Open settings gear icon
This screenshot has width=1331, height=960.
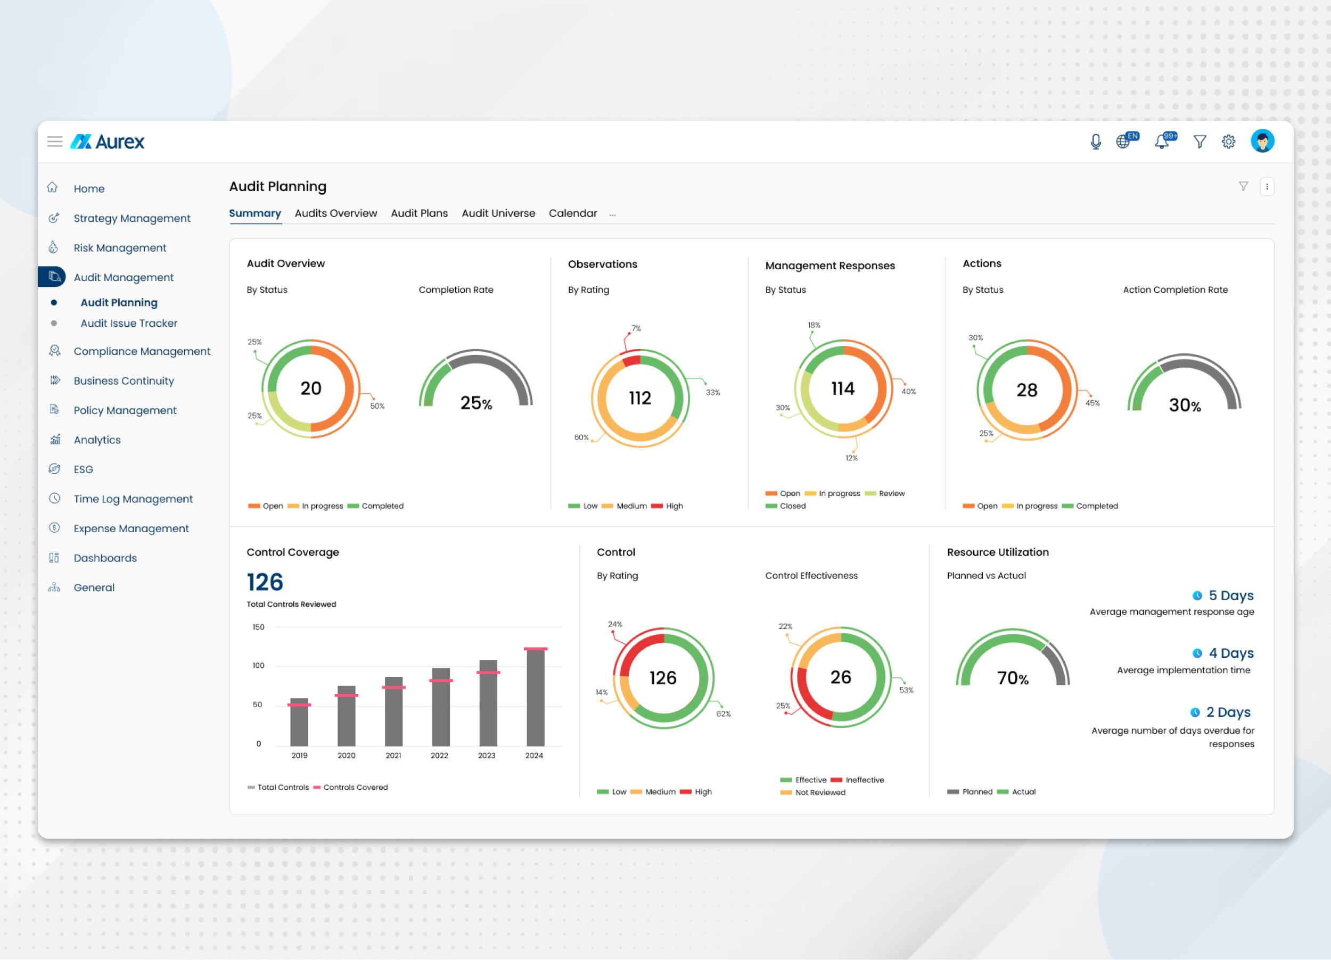(x=1228, y=142)
